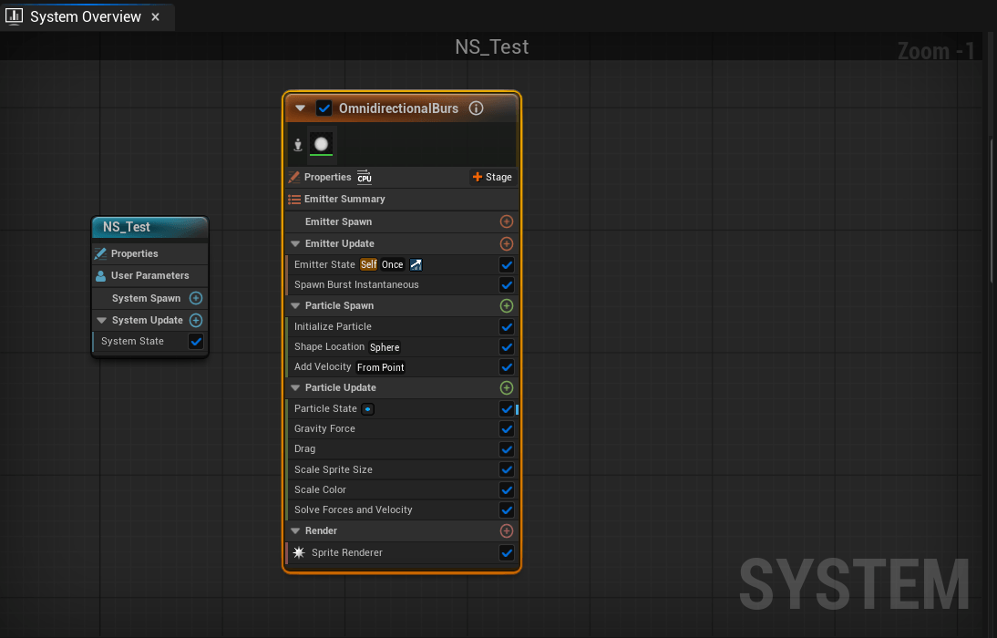997x638 pixels.
Task: Disable the OmnidirectionalBurst emitter checkbox
Action: [x=324, y=108]
